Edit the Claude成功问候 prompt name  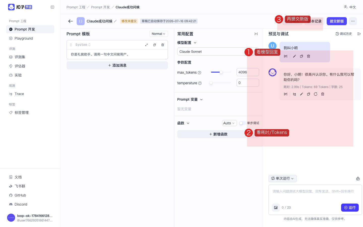click(x=115, y=21)
